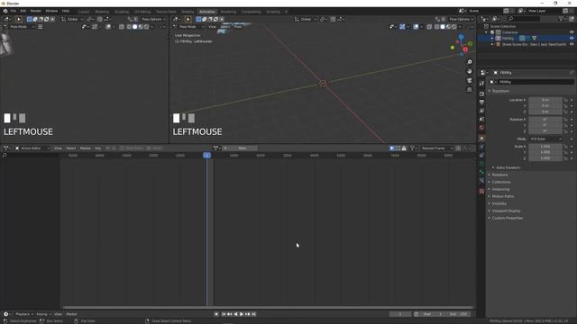This screenshot has width=577, height=324.
Task: Click the blue Z axis on navigation gizmo
Action: (461, 37)
